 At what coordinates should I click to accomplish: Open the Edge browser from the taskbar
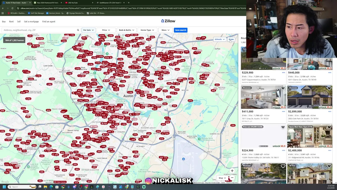pos(51,187)
